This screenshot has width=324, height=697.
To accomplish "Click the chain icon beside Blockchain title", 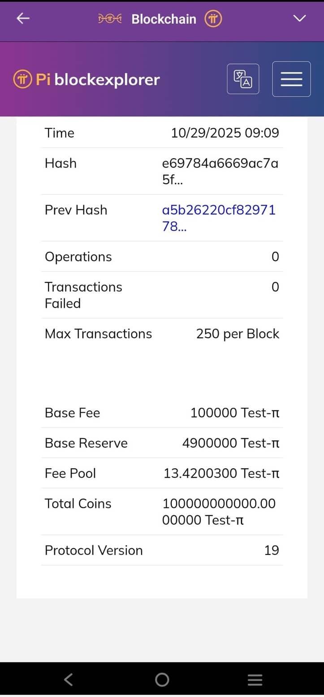I will 110,19.
